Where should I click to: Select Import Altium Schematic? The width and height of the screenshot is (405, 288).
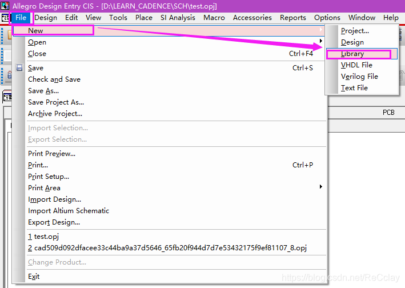pyautogui.click(x=69, y=211)
